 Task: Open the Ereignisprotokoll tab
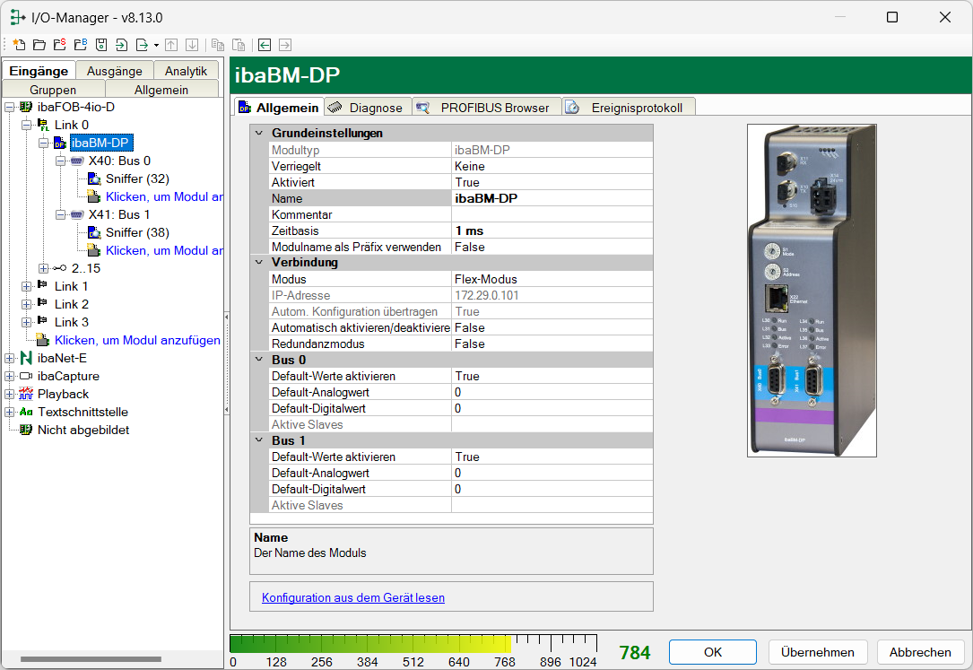[x=628, y=108]
